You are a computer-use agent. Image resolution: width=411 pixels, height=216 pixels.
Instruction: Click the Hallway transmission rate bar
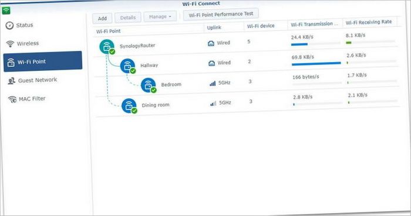click(316, 63)
